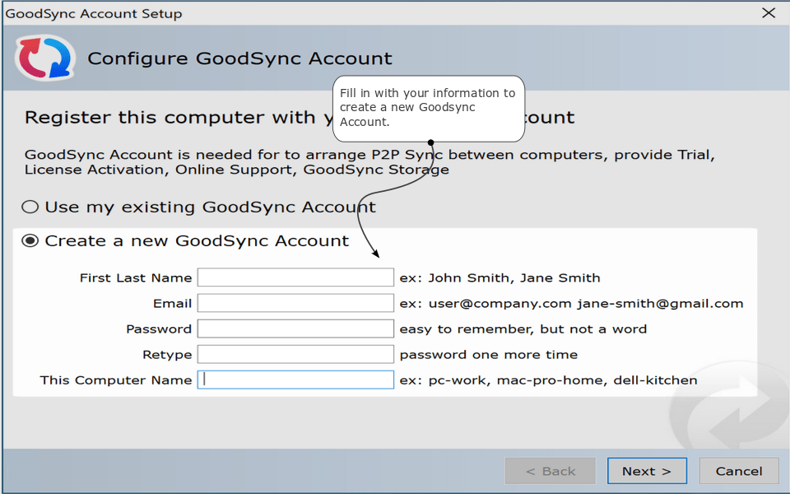Click the Configure GoodSync Account heading
Viewport: 790px width, 494px height.
[239, 58]
